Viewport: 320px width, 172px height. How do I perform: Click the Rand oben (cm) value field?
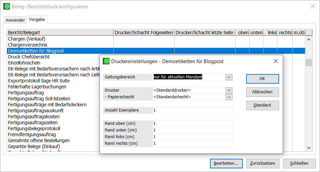193,124
